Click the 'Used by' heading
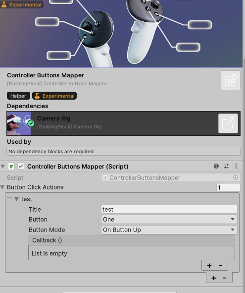This screenshot has height=293, width=245. 19,142
